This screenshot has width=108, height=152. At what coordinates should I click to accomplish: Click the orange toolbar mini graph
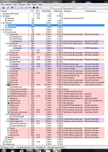coord(68,8)
